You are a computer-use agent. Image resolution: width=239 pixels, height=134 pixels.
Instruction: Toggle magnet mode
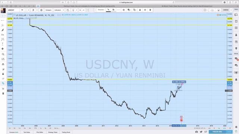pos(3,64)
